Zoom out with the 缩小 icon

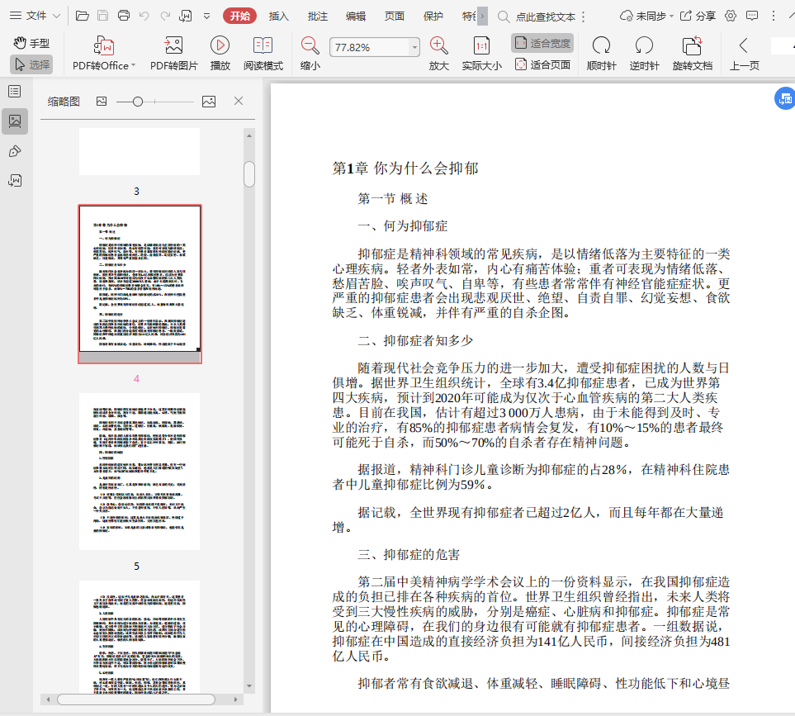click(310, 46)
